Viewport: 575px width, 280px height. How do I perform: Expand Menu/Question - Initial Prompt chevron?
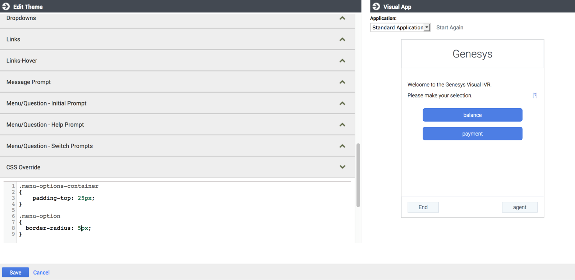[x=342, y=103]
